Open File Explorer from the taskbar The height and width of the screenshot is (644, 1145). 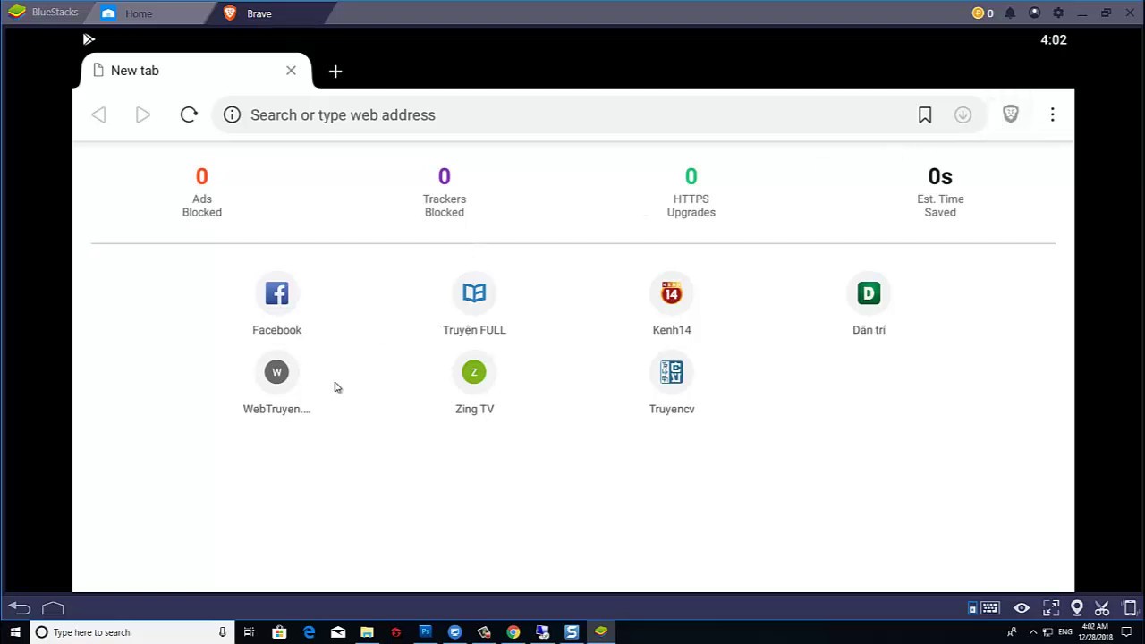click(367, 632)
